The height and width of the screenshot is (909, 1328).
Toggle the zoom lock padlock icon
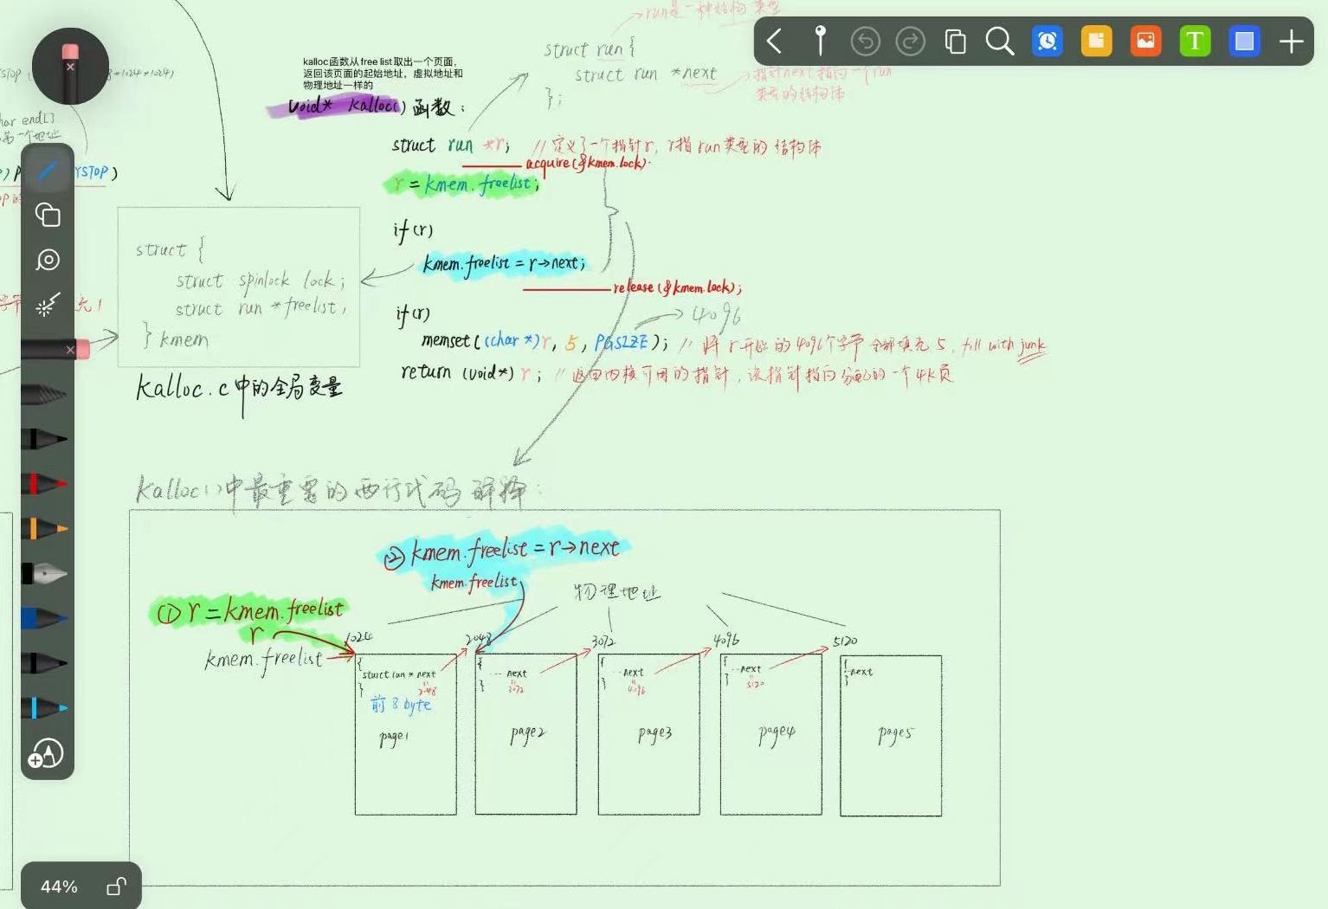116,886
